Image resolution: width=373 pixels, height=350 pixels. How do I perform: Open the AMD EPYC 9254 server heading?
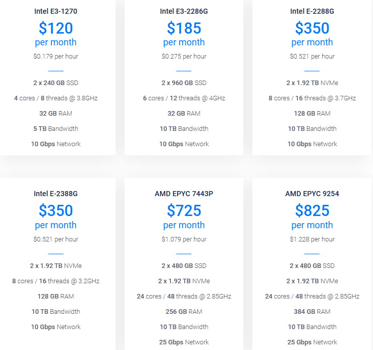tap(312, 194)
